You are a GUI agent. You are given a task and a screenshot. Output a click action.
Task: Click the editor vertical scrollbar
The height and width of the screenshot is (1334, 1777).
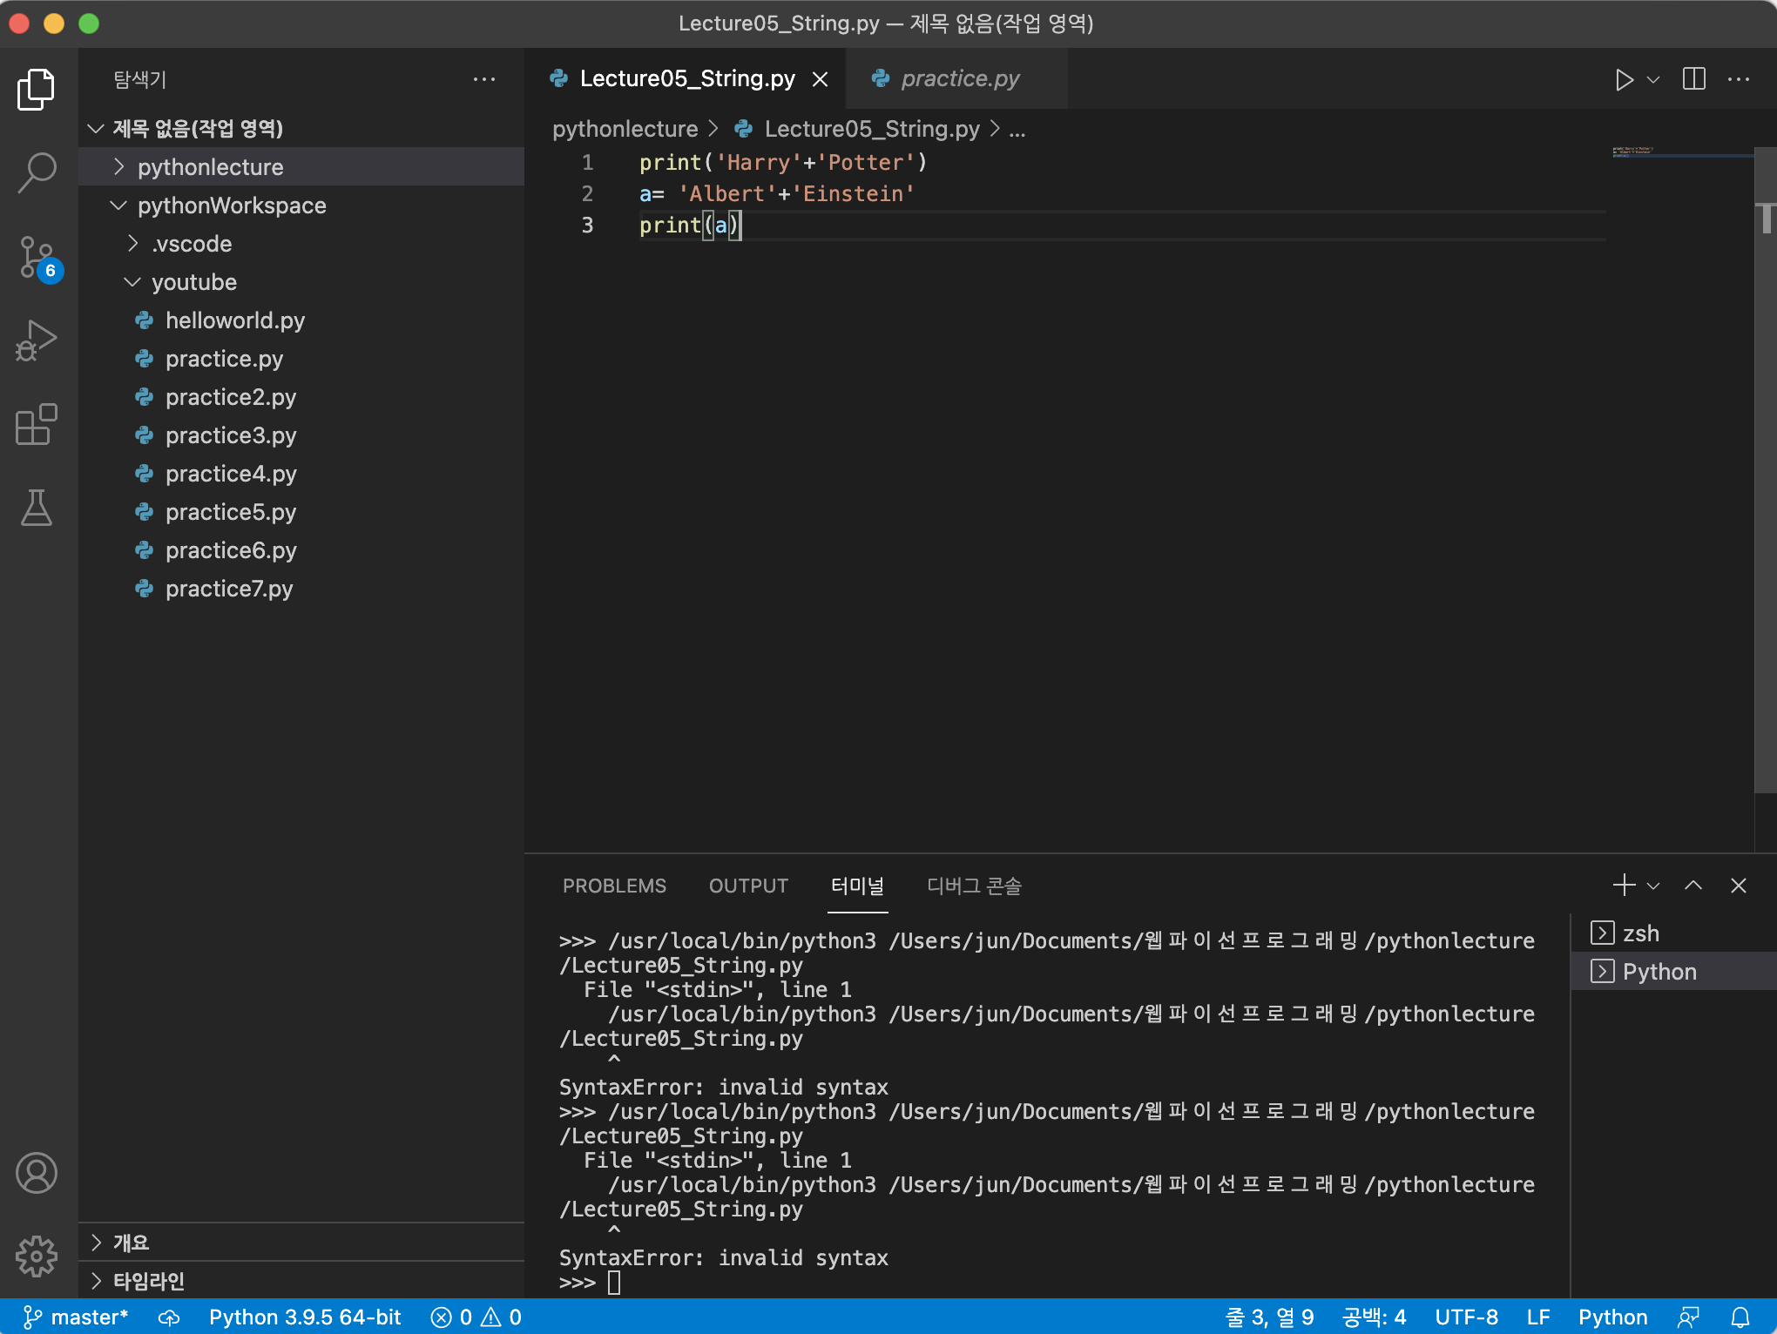(x=1766, y=470)
